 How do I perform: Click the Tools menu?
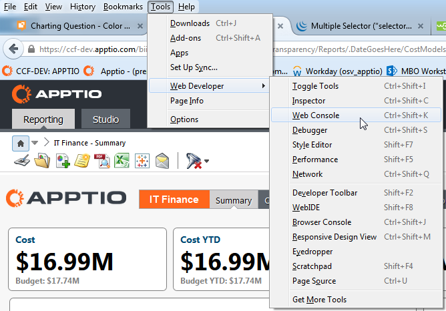tap(160, 7)
